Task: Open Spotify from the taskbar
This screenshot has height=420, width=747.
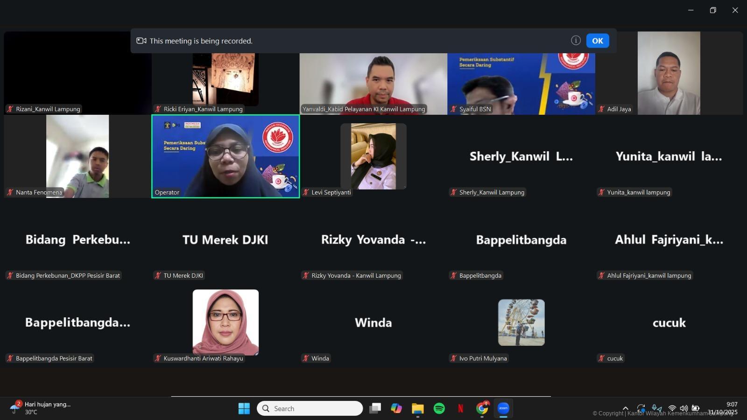Action: coord(439,408)
